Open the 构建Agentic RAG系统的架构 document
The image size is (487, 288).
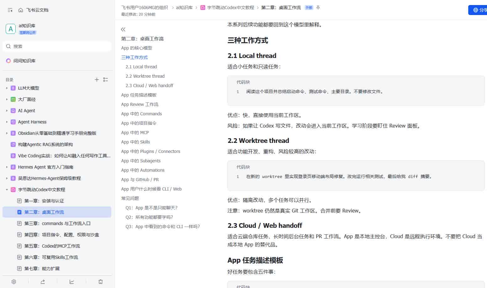point(45,144)
